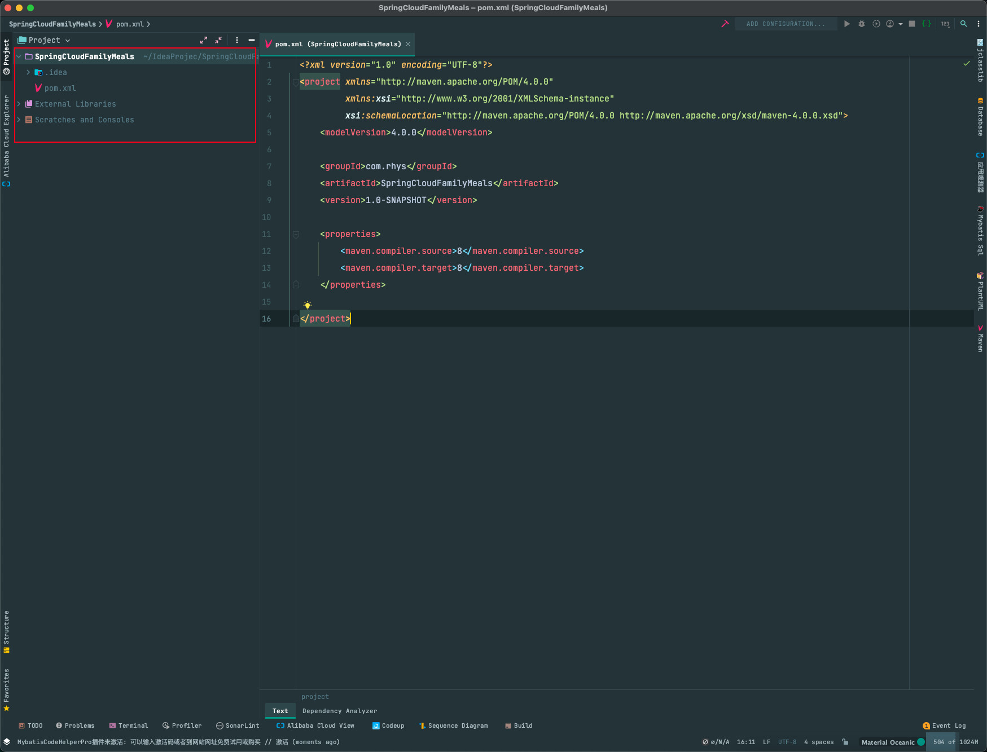Image resolution: width=987 pixels, height=752 pixels.
Task: Open Search Everywhere magnifier
Action: click(x=964, y=24)
